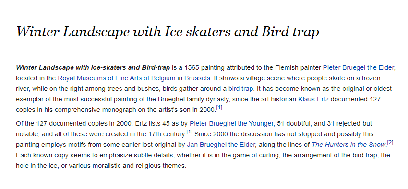Screen dimensions: 408x189
Task: Click the bold article name opening the paragraph
Action: click(x=93, y=68)
